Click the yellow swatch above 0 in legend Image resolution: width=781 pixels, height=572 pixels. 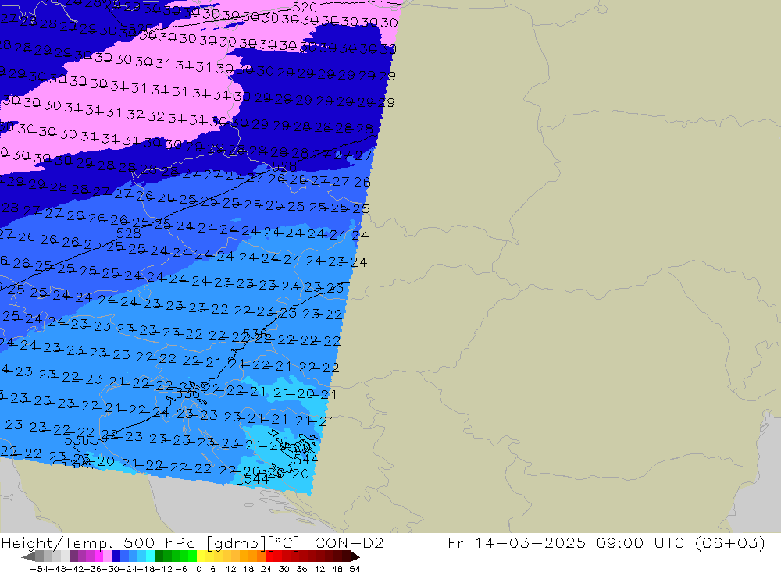coord(201,556)
